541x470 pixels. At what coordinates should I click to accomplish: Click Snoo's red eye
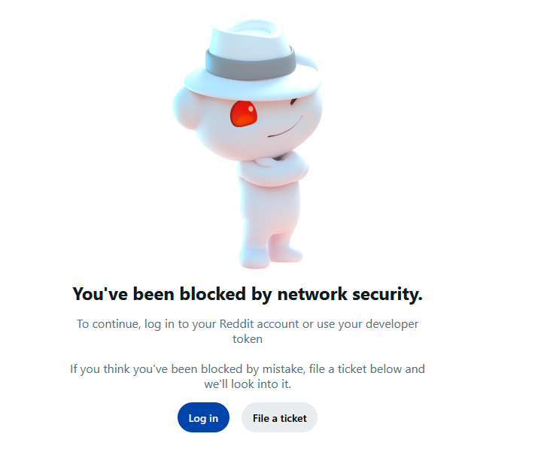243,114
